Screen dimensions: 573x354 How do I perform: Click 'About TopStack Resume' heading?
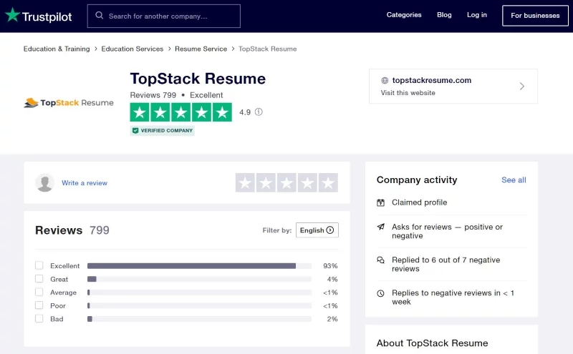click(433, 343)
